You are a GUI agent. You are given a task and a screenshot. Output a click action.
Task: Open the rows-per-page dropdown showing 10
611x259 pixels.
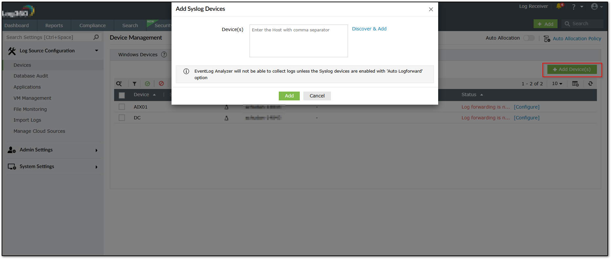coord(557,84)
